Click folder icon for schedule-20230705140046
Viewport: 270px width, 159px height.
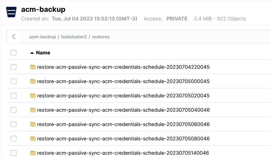tap(33, 153)
